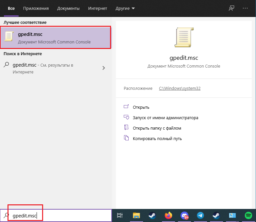
Task: Click the Расположение label
Action: (138, 88)
